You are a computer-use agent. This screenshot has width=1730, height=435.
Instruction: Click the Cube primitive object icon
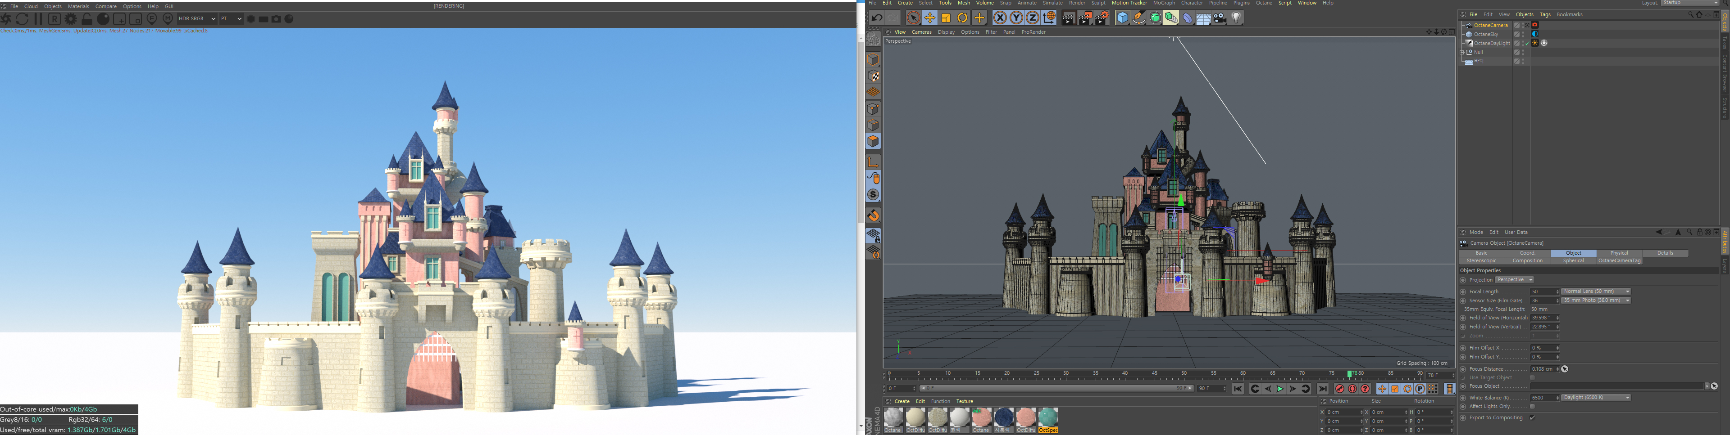point(1122,18)
